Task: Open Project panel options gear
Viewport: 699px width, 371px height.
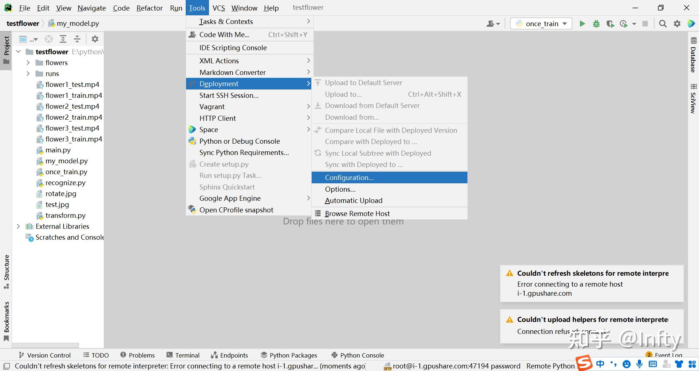Action: point(95,39)
